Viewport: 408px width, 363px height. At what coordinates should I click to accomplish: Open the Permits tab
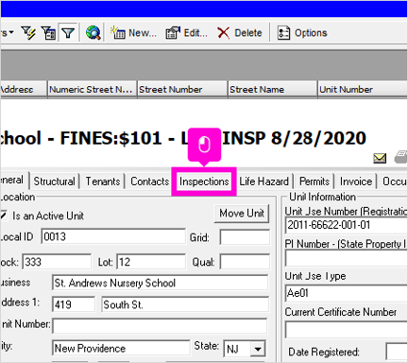[314, 181]
